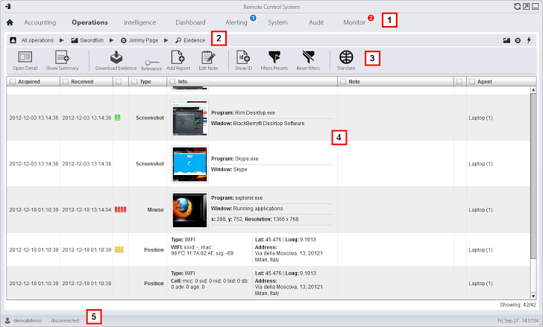Open the Firefox mouse evidence thumbnail
Viewport: 543px width, 327px height.
click(x=189, y=209)
